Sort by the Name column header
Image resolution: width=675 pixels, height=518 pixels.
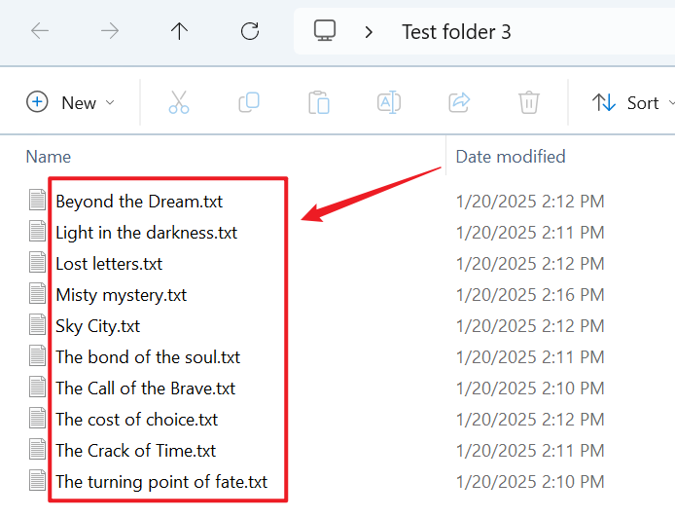coord(49,157)
